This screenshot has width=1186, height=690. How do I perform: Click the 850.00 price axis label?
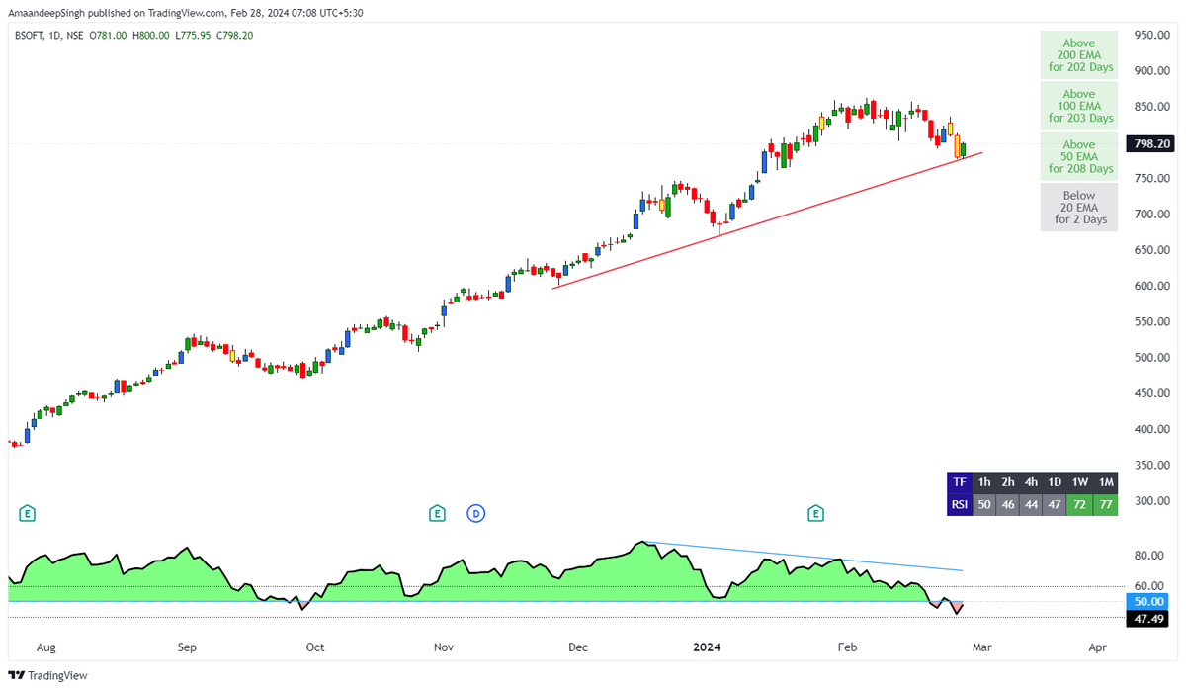coord(1152,107)
